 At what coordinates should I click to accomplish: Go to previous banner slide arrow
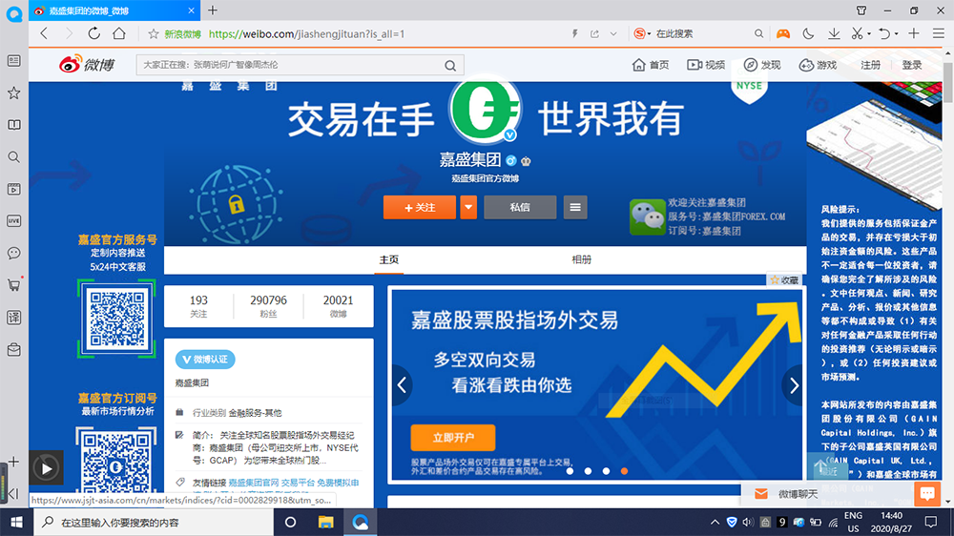tap(402, 385)
